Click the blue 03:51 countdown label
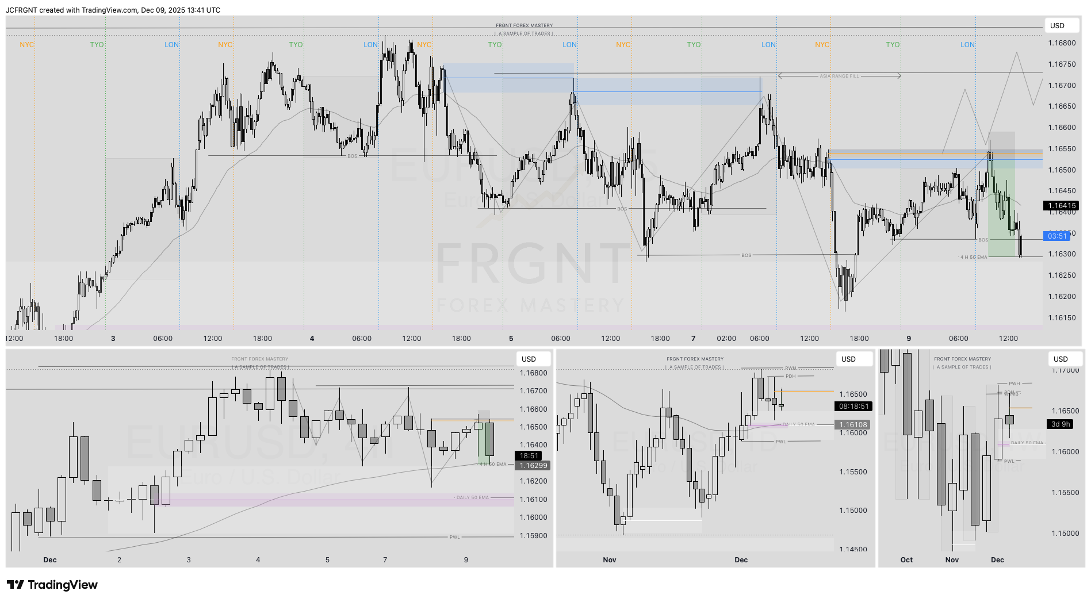The width and height of the screenshot is (1091, 602). pos(1057,236)
